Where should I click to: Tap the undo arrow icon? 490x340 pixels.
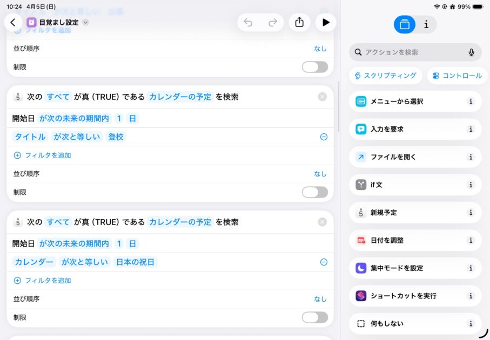point(248,22)
